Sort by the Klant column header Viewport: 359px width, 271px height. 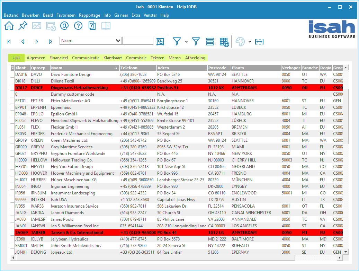[23, 68]
